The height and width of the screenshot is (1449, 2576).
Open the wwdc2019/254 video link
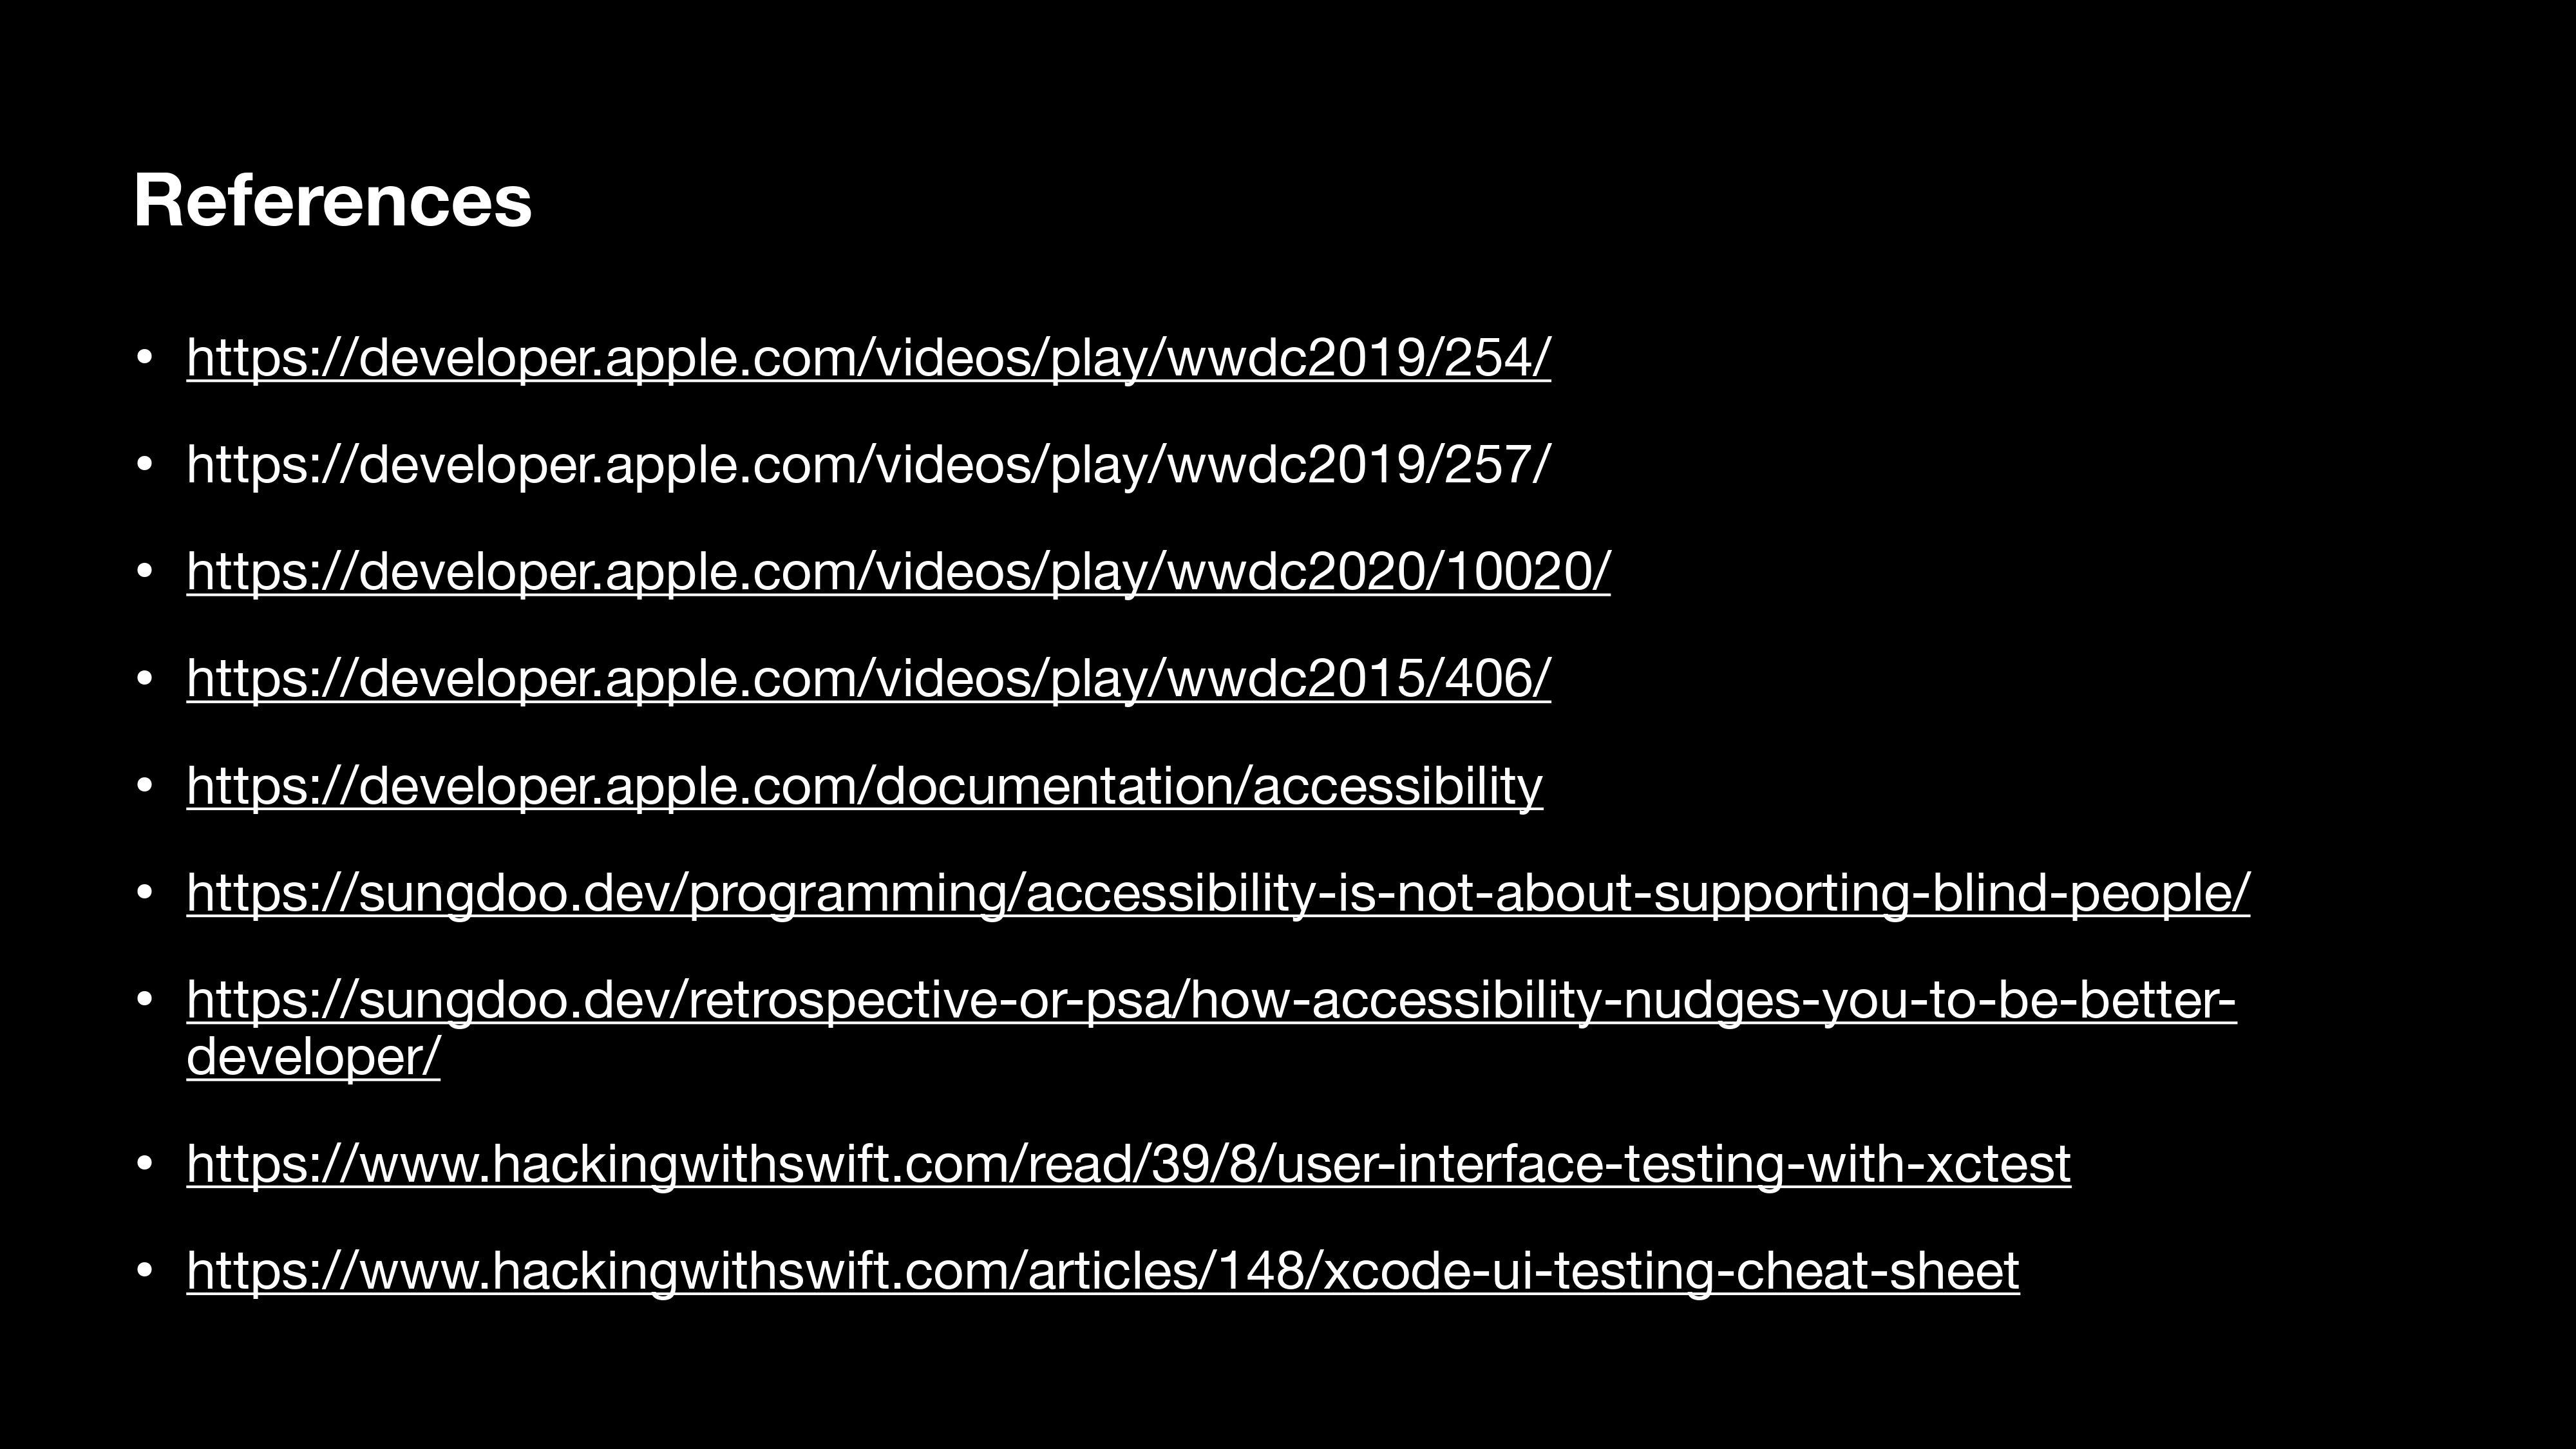[x=868, y=358]
